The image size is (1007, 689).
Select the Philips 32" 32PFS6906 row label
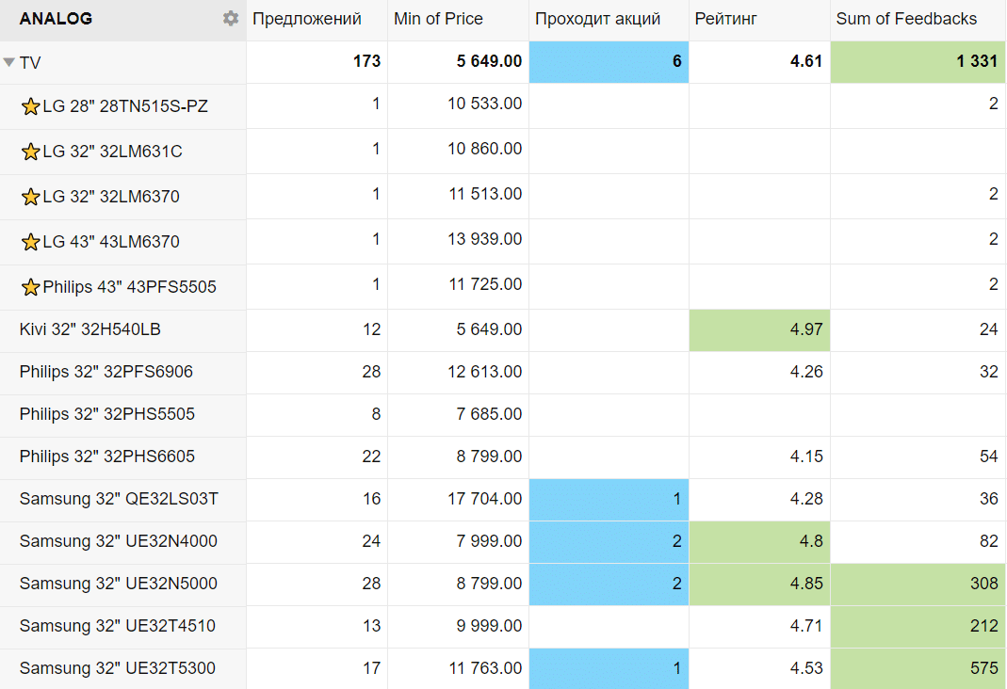(x=106, y=372)
